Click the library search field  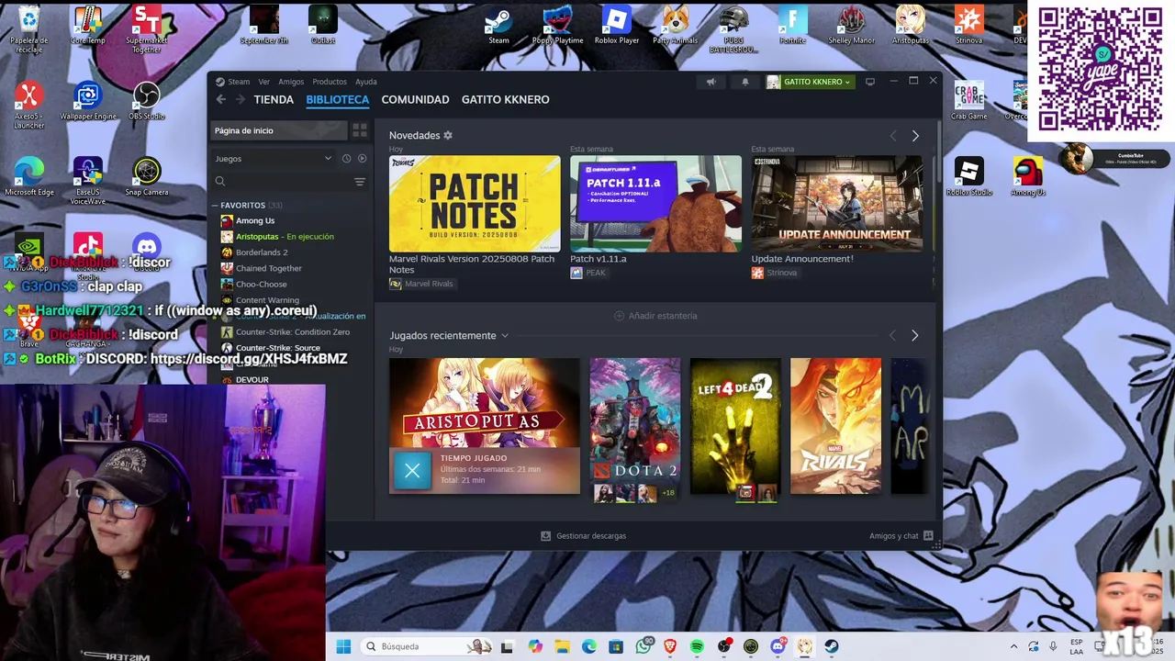point(280,182)
